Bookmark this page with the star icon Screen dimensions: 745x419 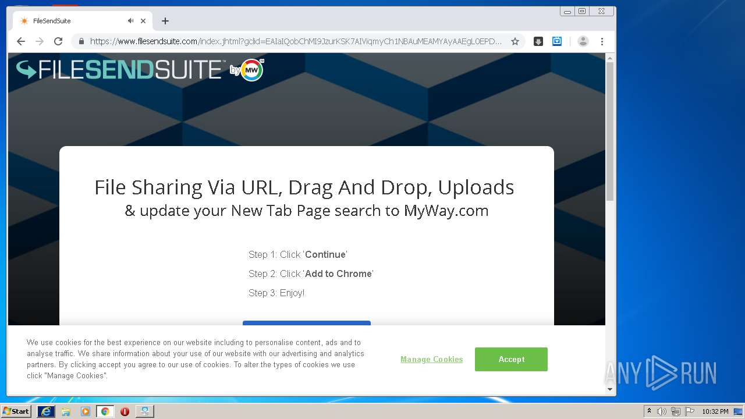pos(515,41)
